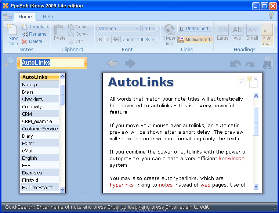Select the Creativity note
Viewport: 279px width, 213px height.
click(x=40, y=106)
